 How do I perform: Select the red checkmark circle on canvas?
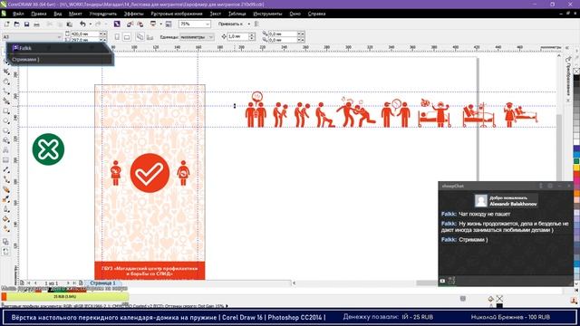(150, 173)
